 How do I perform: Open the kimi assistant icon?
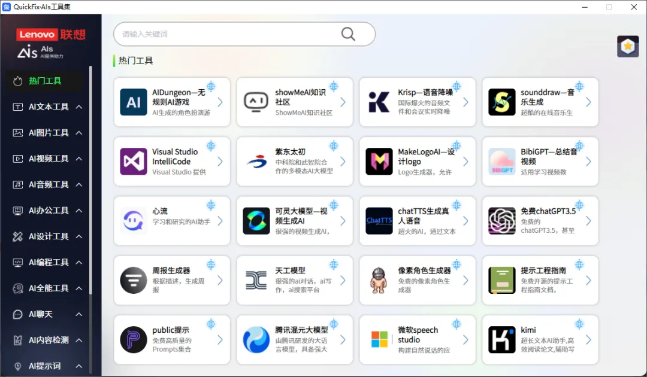click(501, 340)
